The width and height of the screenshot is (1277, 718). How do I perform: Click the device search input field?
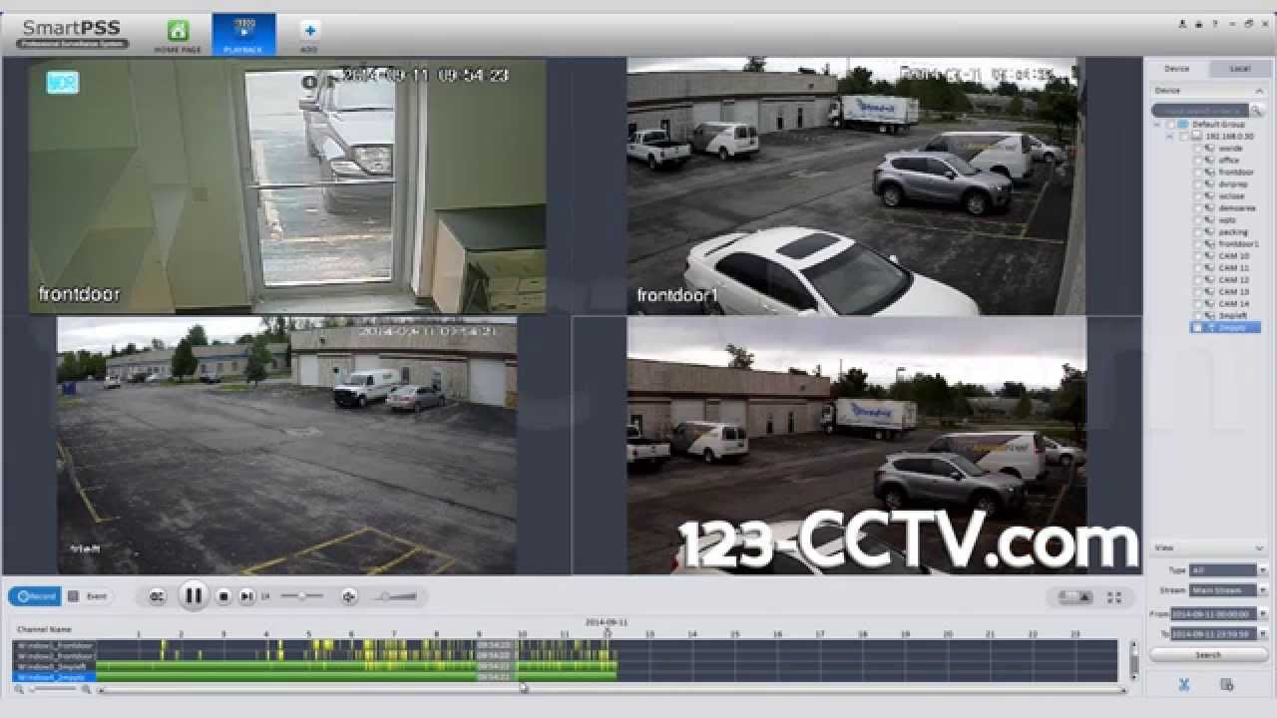click(1201, 111)
